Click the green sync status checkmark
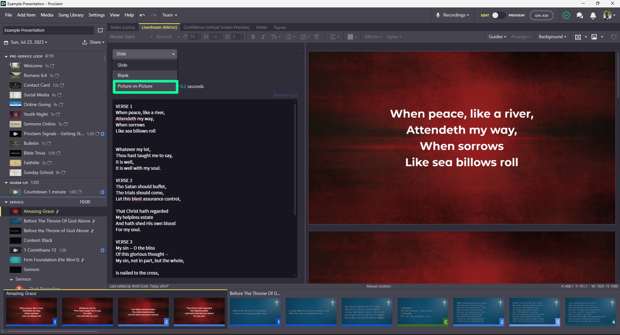Image resolution: width=620 pixels, height=335 pixels. click(566, 15)
